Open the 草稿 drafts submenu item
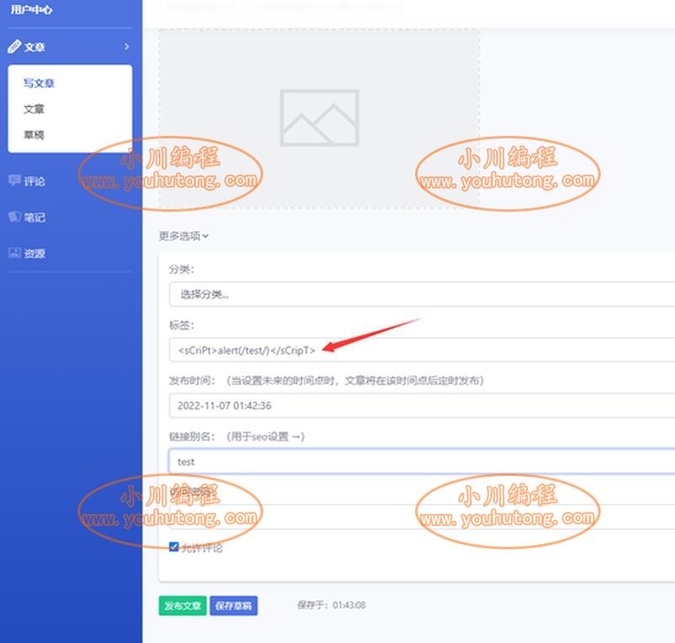 [x=34, y=135]
